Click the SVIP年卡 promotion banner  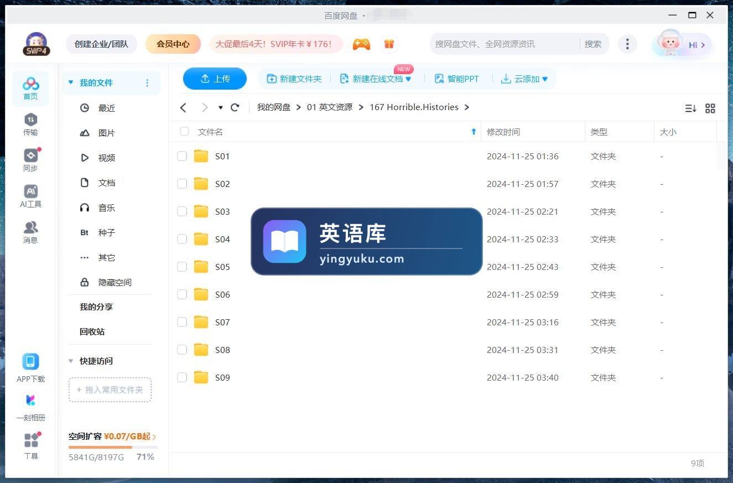(275, 44)
